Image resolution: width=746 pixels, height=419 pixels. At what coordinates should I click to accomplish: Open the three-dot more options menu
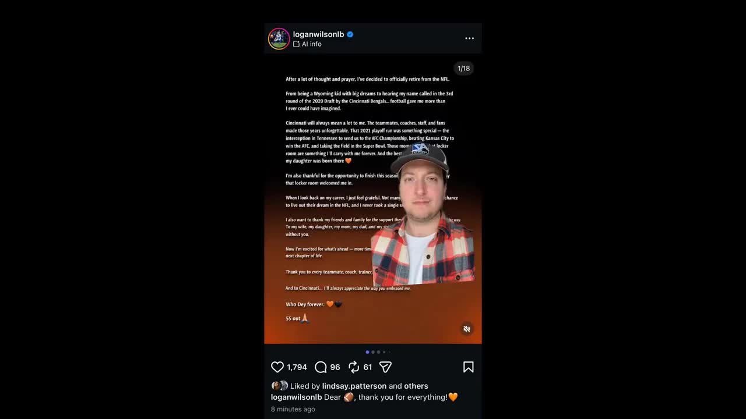click(469, 38)
